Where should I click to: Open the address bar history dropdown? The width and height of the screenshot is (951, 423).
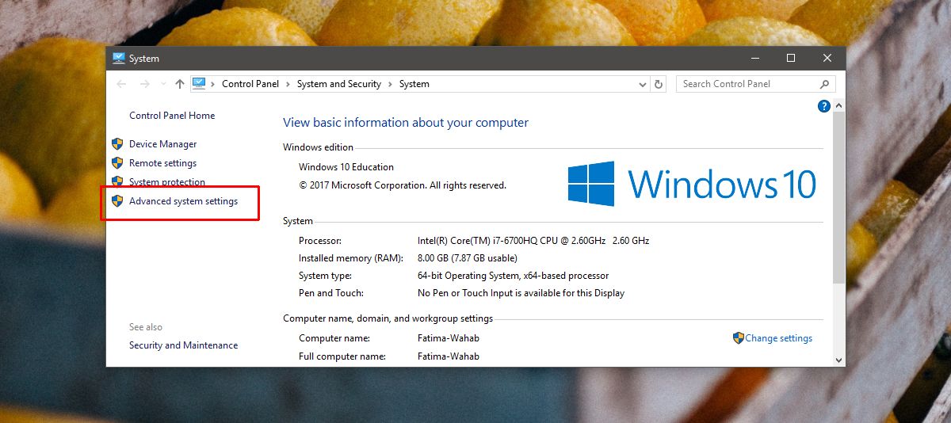643,84
